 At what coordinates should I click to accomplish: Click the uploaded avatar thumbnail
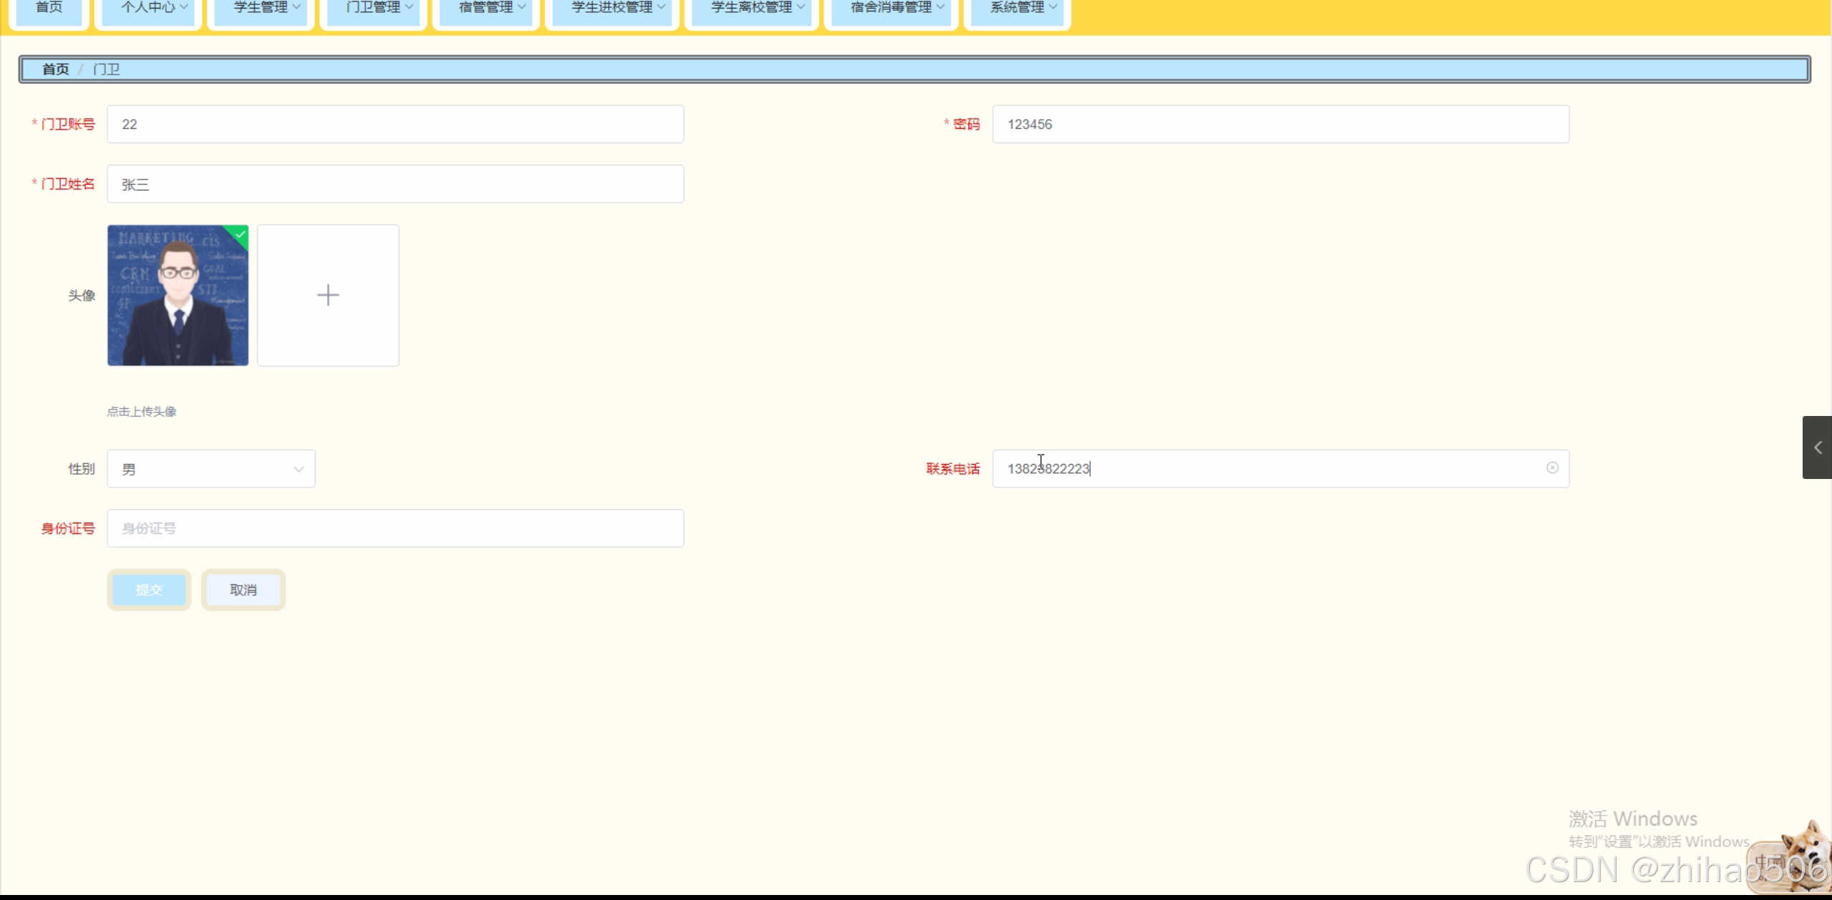point(178,295)
